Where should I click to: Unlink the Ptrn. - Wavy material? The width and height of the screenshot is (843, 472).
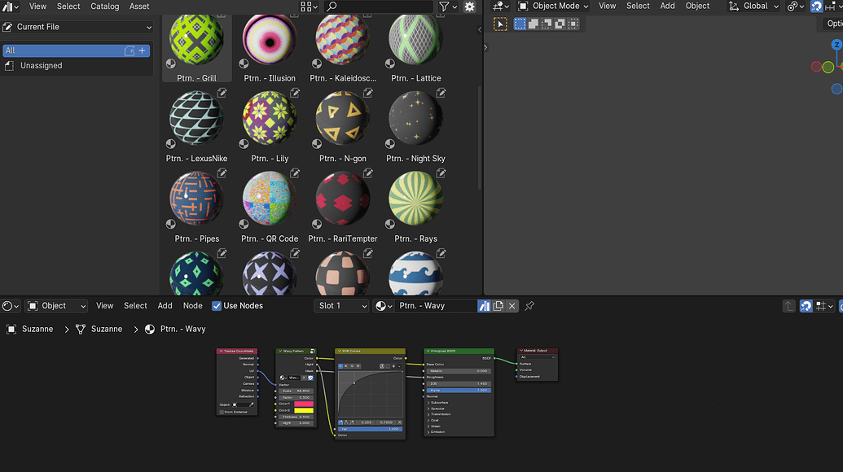tap(512, 306)
